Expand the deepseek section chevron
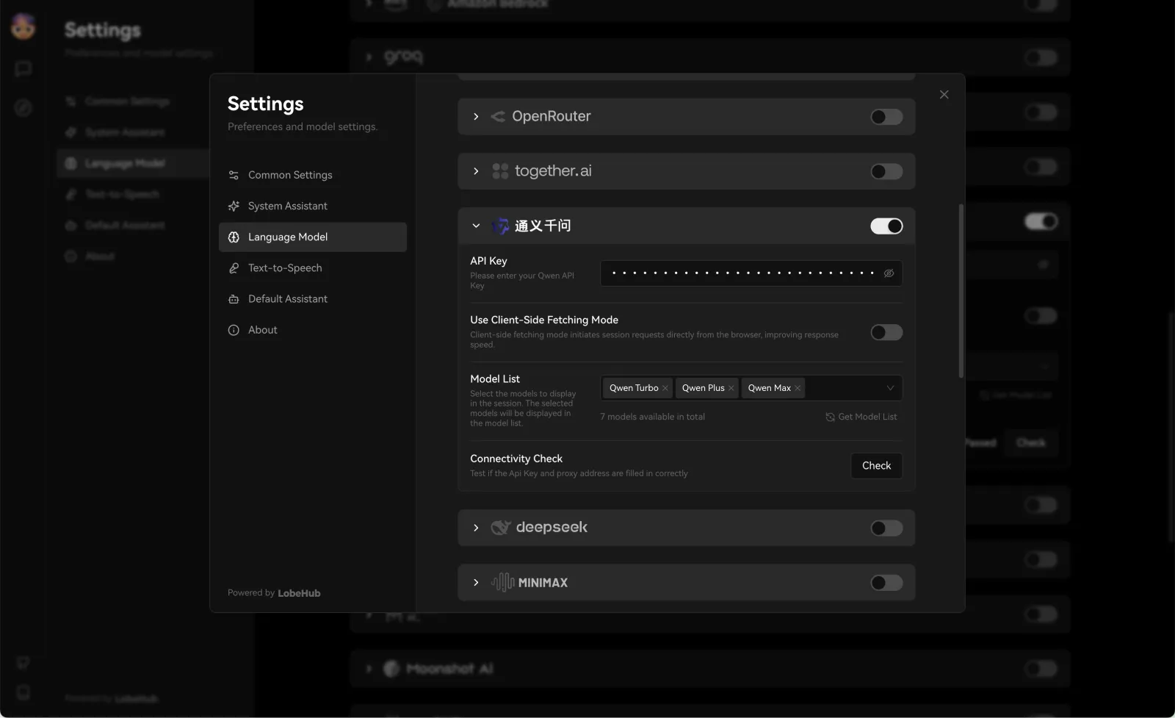The height and width of the screenshot is (718, 1175). (x=476, y=528)
